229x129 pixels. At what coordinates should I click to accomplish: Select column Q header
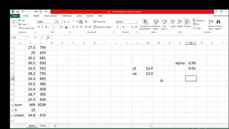[191, 43]
